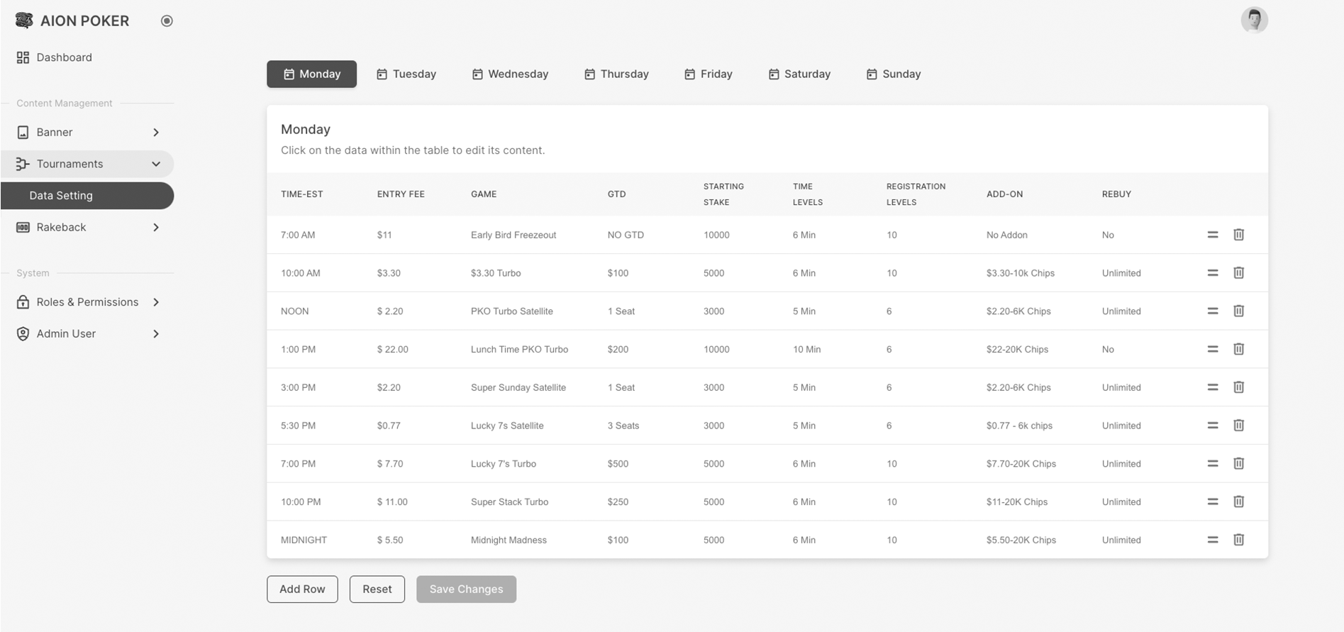Click the Add Row button
The width and height of the screenshot is (1344, 632).
click(302, 589)
